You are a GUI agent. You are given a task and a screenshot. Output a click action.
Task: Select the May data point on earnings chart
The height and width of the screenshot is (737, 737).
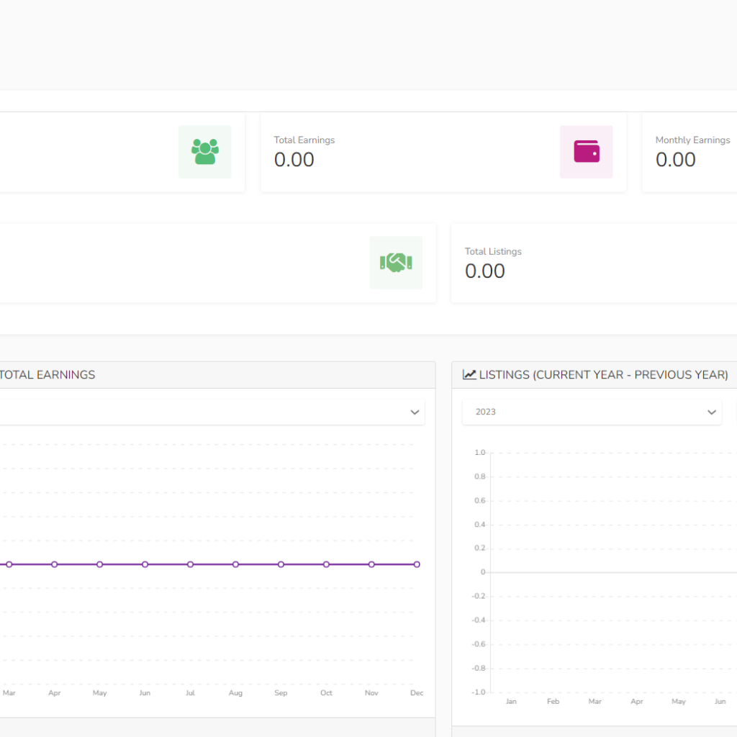99,564
